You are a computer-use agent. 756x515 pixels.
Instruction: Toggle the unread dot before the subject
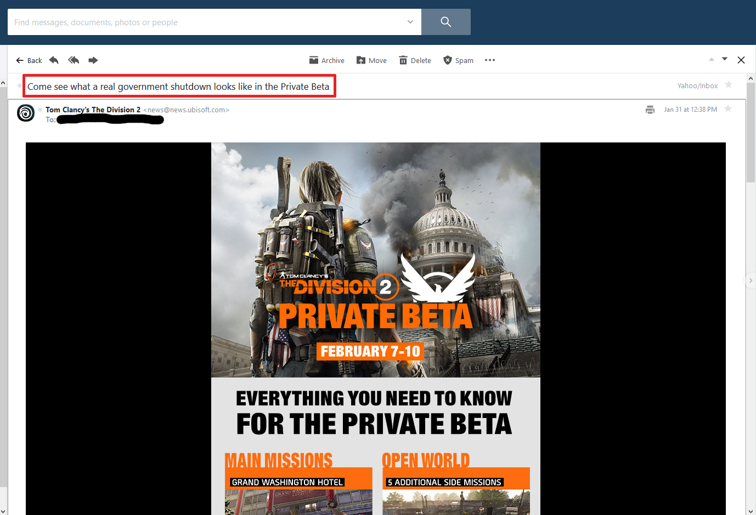20,86
